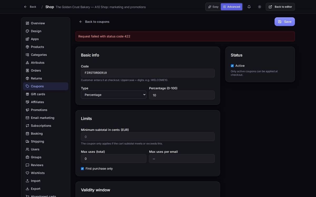
Task: Open the Booking section in sidebar
Action: pyautogui.click(x=46, y=133)
